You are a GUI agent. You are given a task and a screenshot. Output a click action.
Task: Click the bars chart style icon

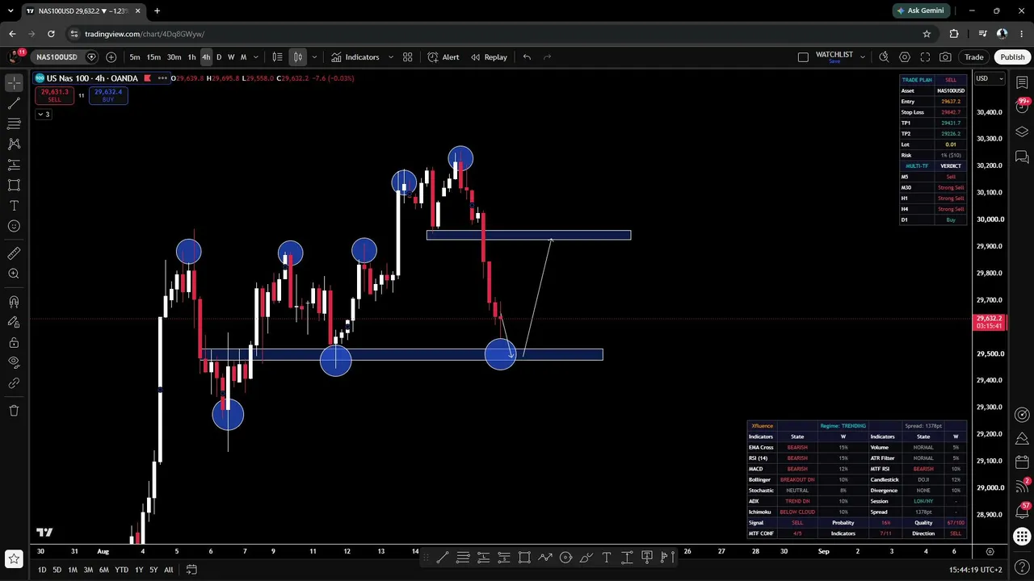(277, 57)
